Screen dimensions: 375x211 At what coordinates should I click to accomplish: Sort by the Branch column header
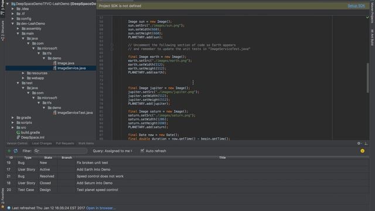pos(66,158)
